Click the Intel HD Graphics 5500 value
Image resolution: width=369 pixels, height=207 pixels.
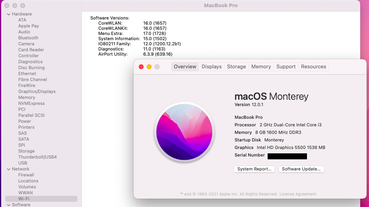(x=291, y=147)
